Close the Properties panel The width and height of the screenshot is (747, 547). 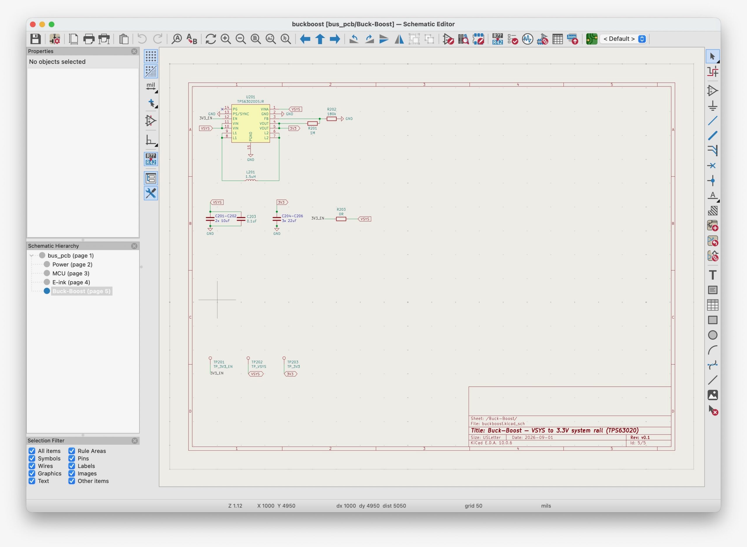tap(134, 51)
